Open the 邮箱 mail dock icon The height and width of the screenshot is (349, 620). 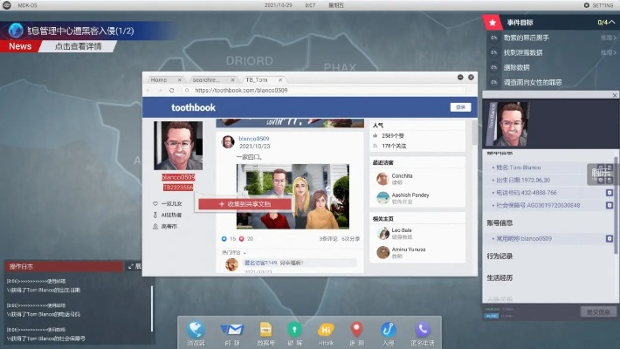pyautogui.click(x=231, y=330)
